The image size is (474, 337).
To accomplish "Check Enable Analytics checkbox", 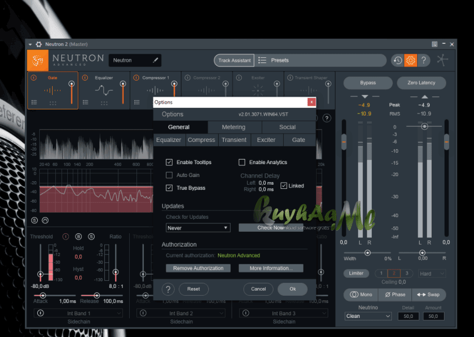I will 242,163.
